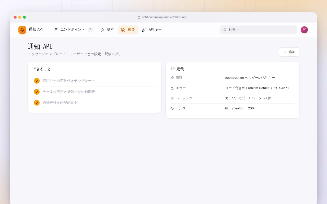
Task: Click the list icon beside ページング
Action: coord(172,98)
